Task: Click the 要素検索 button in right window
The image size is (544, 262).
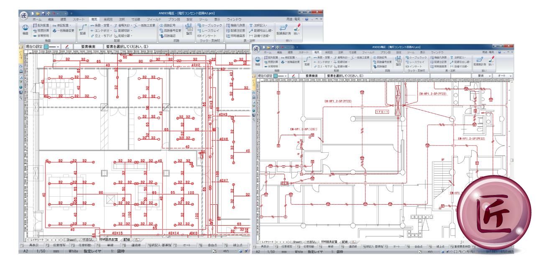Action: pyautogui.click(x=312, y=75)
